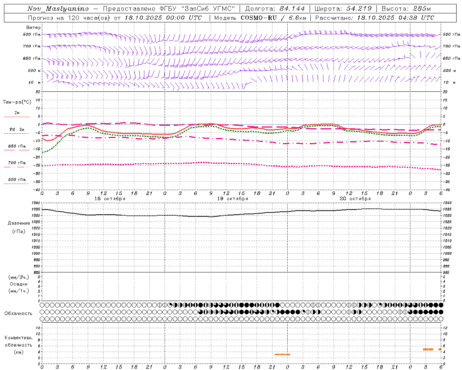This screenshot has width=462, height=370.
Task: Click the 18 октября date label
Action: (x=110, y=199)
